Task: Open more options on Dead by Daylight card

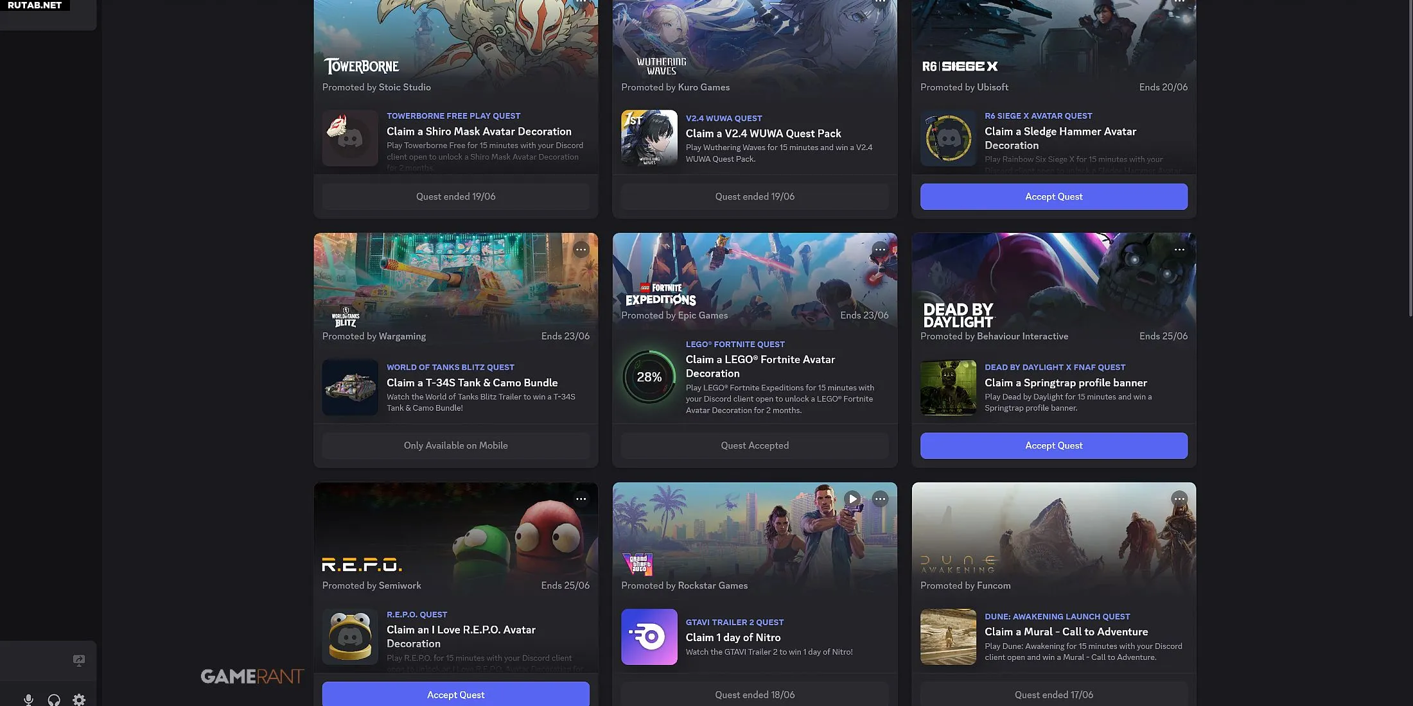Action: coord(1179,250)
